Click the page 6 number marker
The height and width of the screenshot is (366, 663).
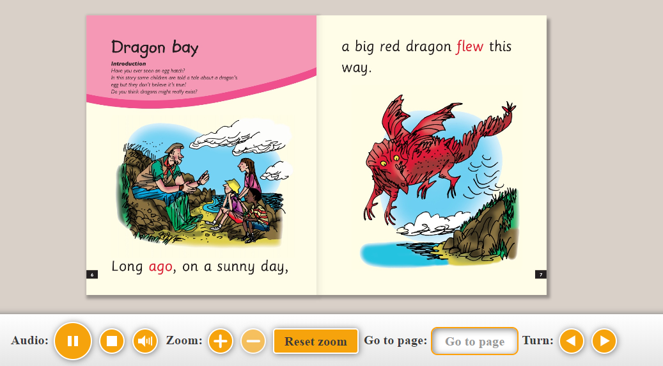[x=92, y=274]
